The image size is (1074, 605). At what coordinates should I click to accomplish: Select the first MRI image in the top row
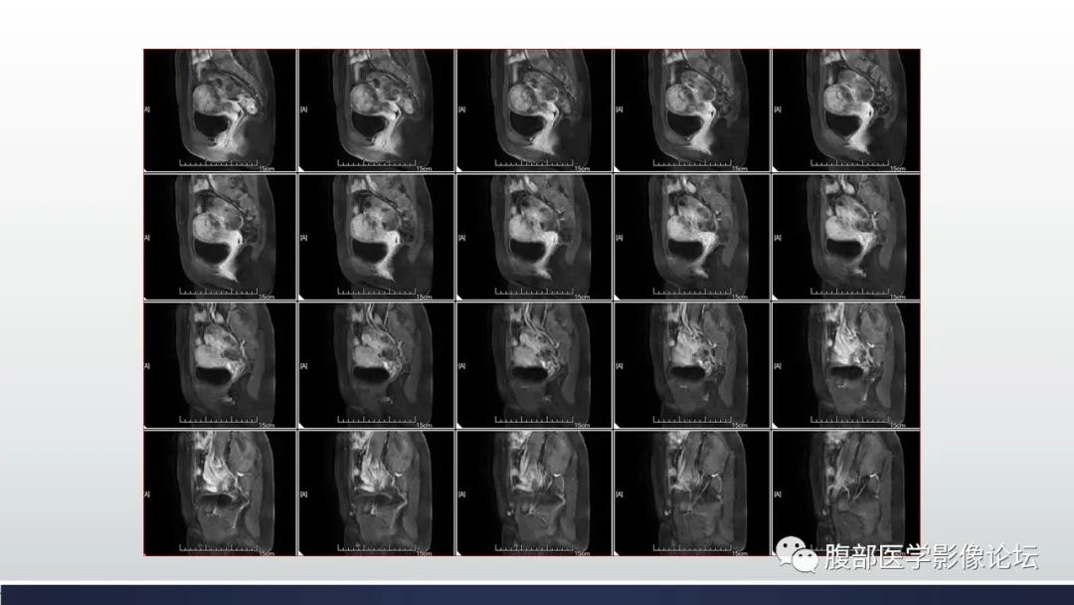point(221,110)
